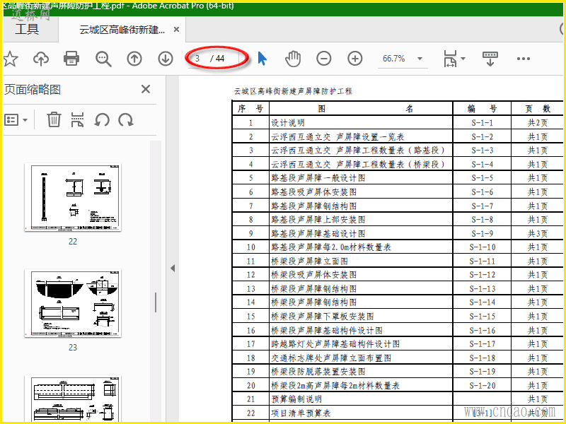
Task: Click 共2页 in the page count column
Action: 538,123
